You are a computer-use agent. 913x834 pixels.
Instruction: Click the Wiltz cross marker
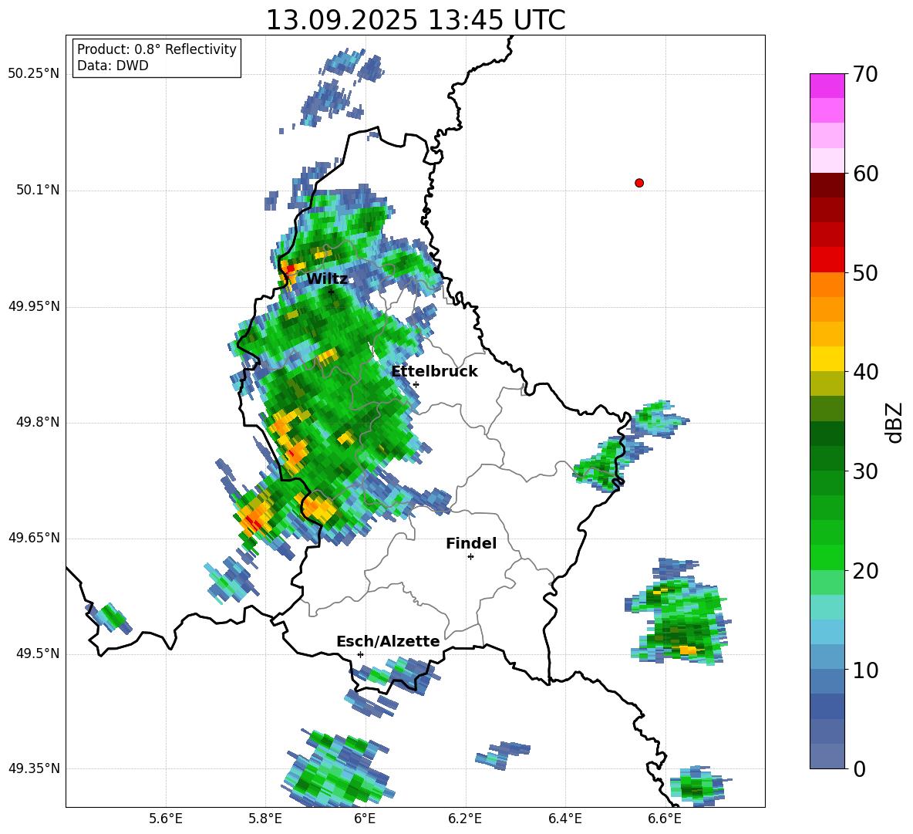[332, 292]
